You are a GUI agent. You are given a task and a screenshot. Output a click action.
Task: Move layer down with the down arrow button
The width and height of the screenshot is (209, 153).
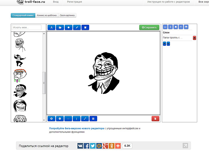(x=168, y=44)
